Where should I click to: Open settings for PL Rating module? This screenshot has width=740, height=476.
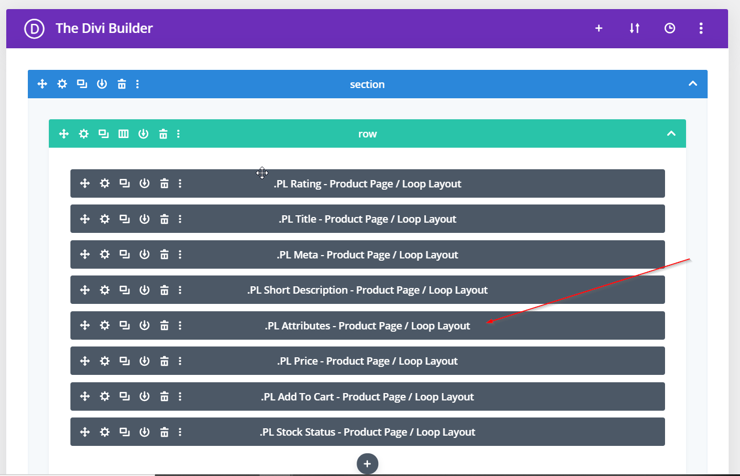(x=104, y=183)
